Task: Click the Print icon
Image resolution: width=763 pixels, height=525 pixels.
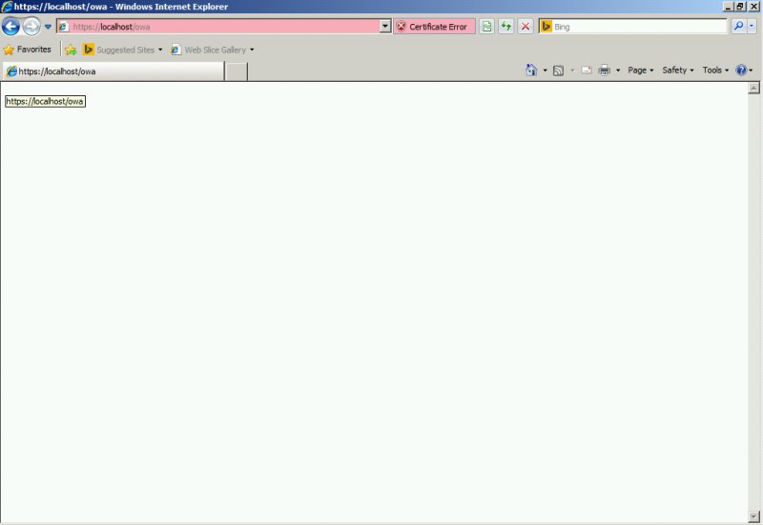Action: [605, 70]
